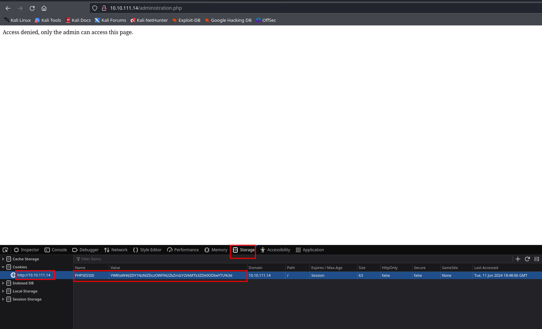This screenshot has height=329, width=542.
Task: Click the browser reload page icon
Action: (x=32, y=8)
